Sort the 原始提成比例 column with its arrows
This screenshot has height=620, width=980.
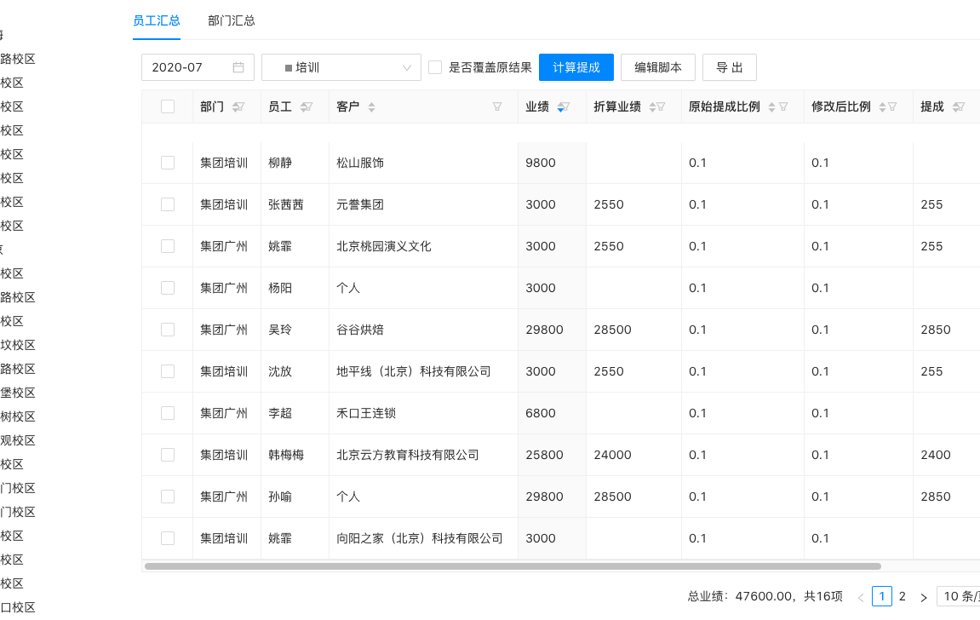point(772,106)
